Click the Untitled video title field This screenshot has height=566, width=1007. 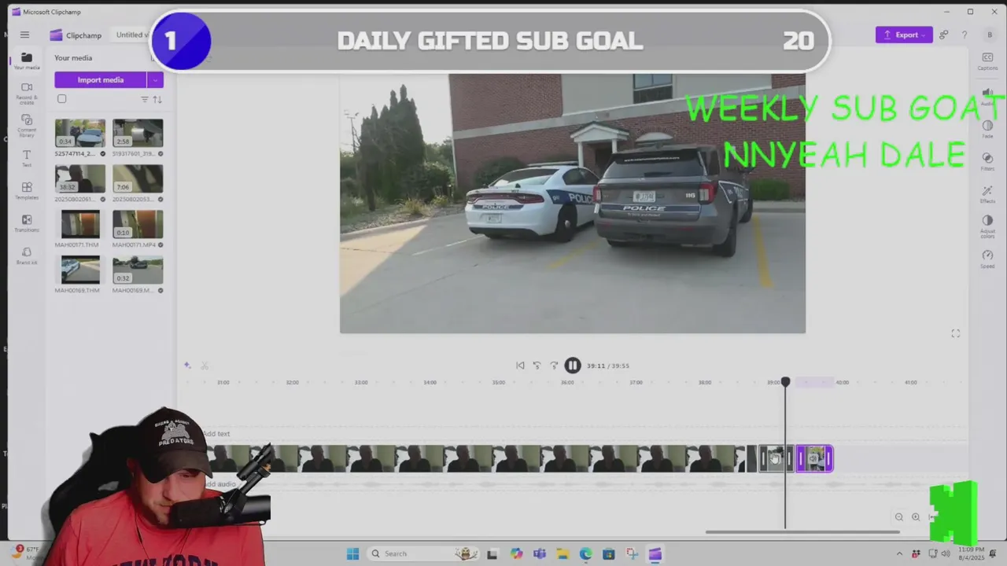132,35
